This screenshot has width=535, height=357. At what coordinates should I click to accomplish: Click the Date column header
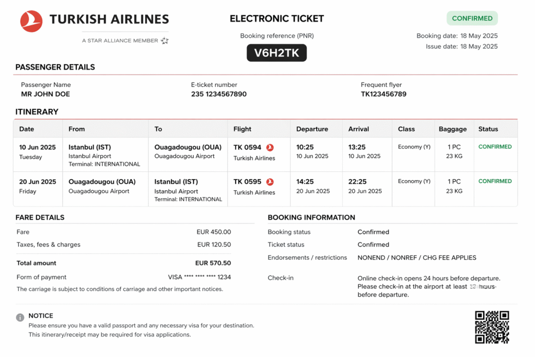[27, 129]
